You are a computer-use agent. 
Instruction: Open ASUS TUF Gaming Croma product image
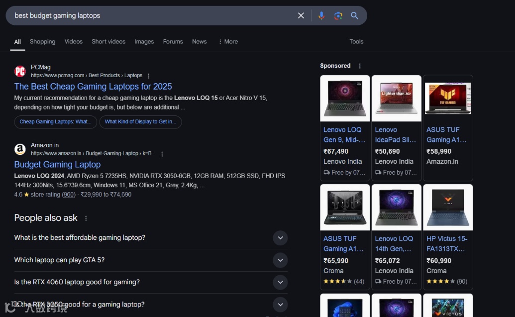[345, 208]
